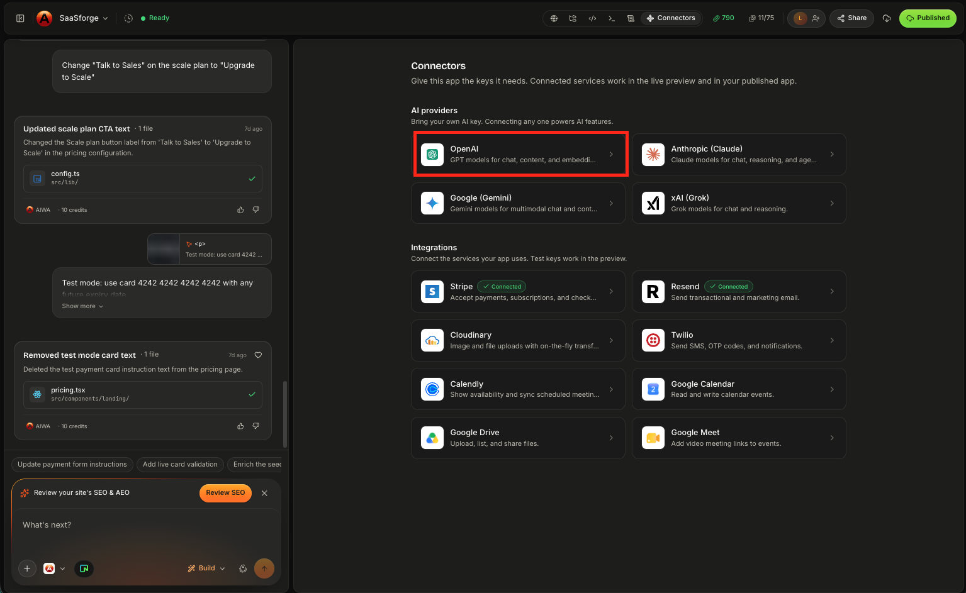This screenshot has width=966, height=593.
Task: Open the xAI (Grok) connector
Action: [739, 203]
